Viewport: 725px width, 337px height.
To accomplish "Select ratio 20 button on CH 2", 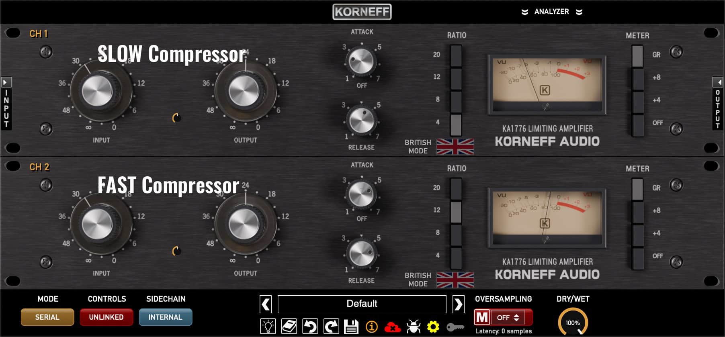I will pos(456,189).
